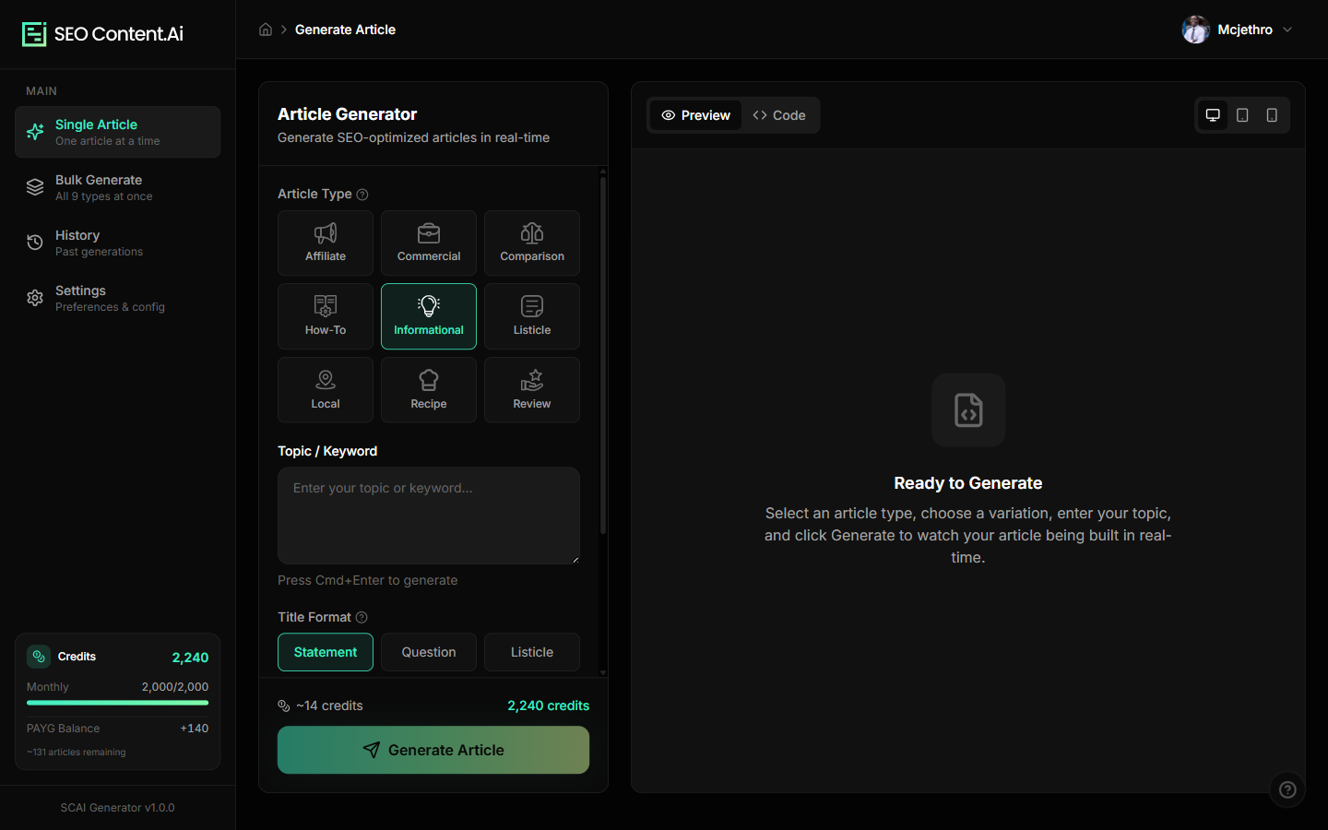This screenshot has width=1328, height=830.
Task: Click the Article Generator heading
Action: pos(348,114)
